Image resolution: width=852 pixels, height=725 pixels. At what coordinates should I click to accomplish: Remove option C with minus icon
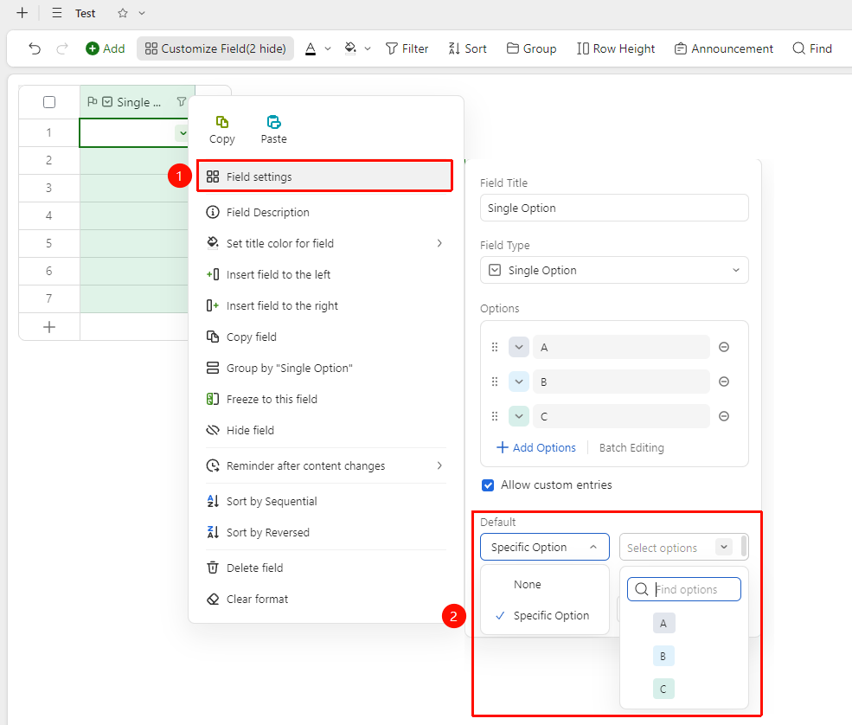(x=724, y=416)
